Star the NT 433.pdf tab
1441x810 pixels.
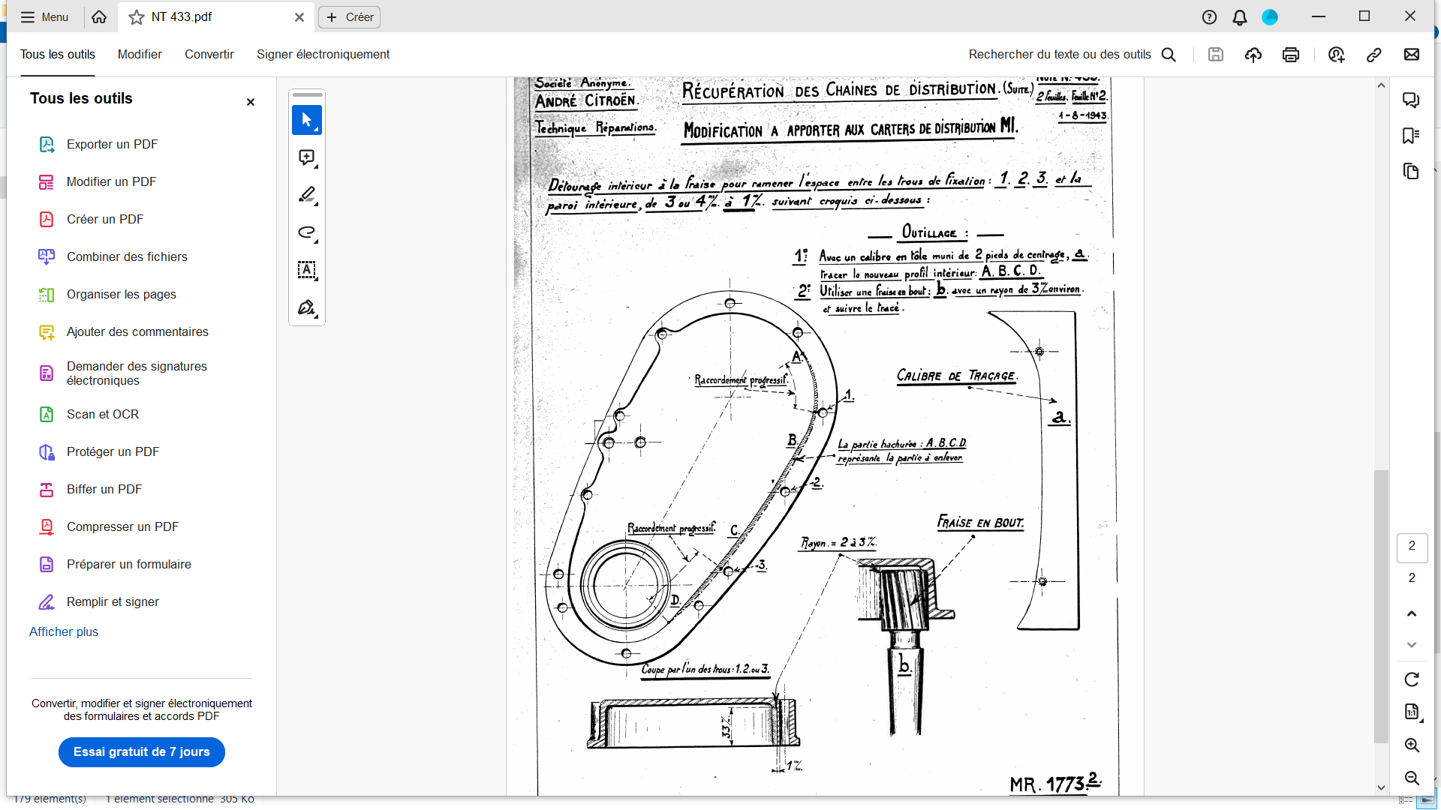point(137,17)
